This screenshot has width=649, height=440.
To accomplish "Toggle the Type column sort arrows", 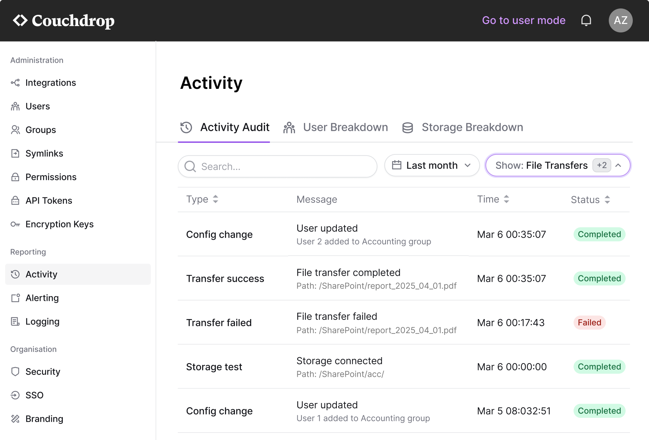I will click(215, 199).
